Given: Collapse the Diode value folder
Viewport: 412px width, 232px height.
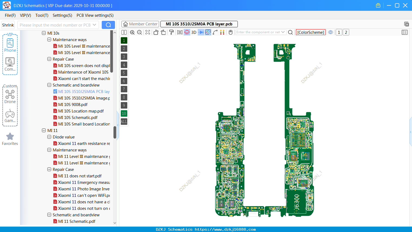Looking at the screenshot, I should pos(49,137).
